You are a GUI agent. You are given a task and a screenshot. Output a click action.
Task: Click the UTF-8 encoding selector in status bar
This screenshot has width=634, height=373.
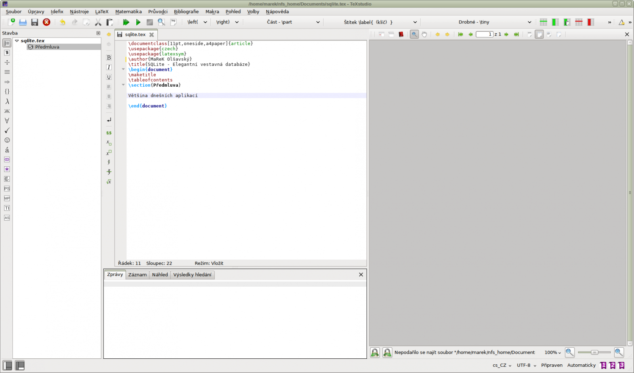coord(526,365)
